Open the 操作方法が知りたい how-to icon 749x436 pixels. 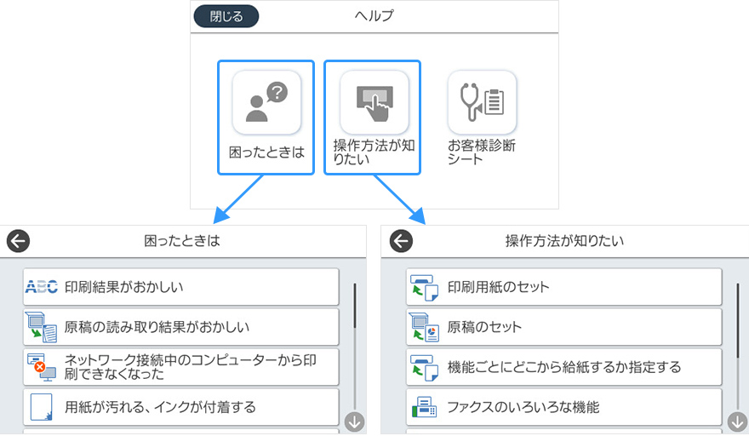[374, 102]
